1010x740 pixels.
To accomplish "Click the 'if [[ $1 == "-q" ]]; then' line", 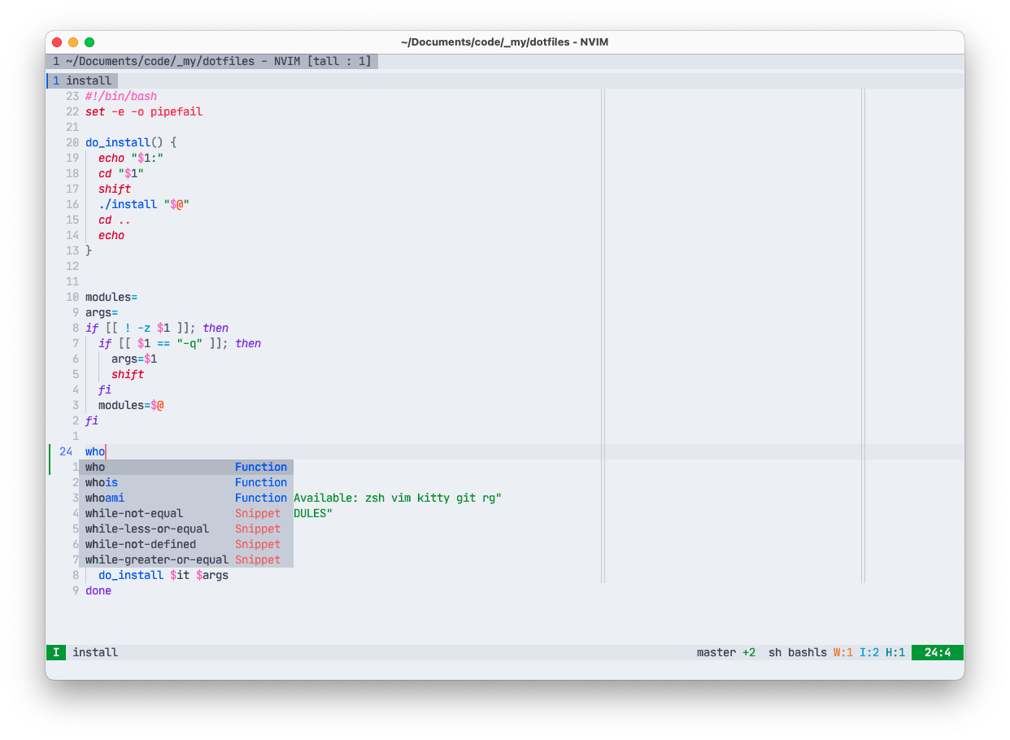I will click(180, 343).
